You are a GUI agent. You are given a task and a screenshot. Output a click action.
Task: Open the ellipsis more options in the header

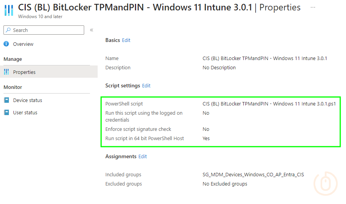point(313,7)
